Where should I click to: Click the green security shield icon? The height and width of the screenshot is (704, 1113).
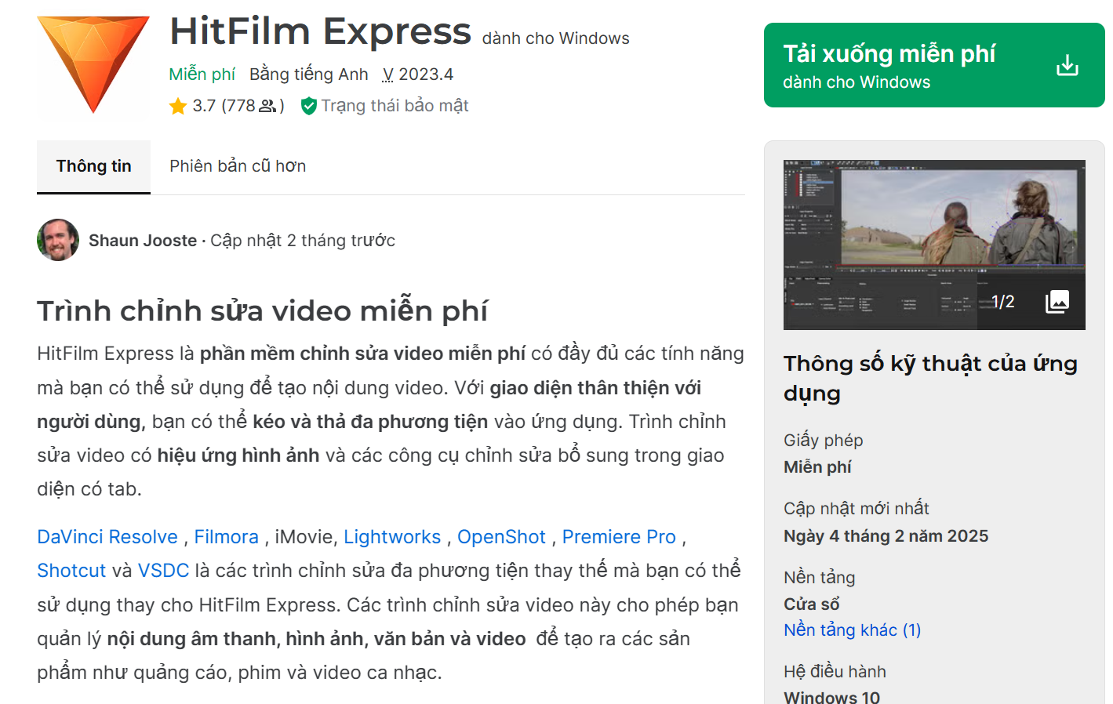coord(309,106)
